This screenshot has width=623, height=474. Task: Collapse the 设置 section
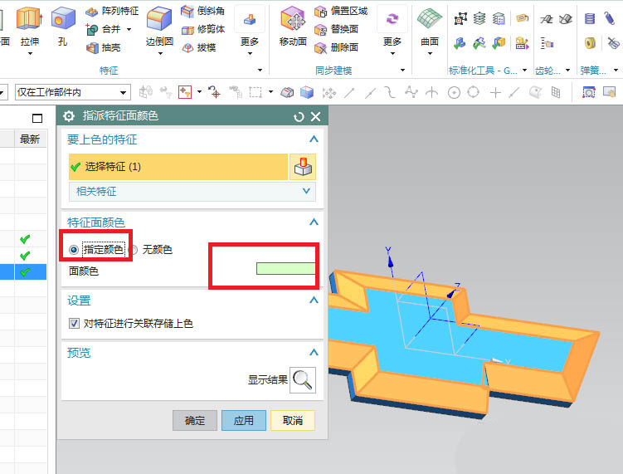coord(314,300)
